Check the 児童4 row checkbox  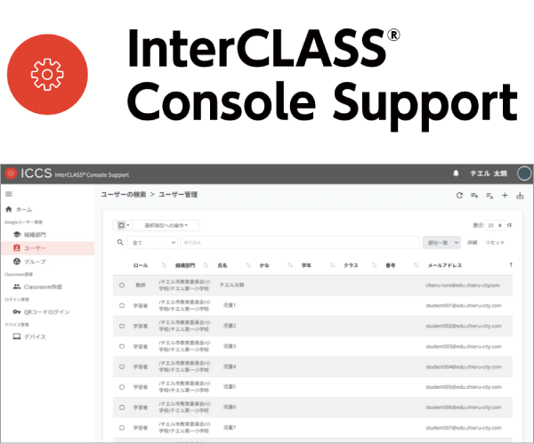coord(122,367)
